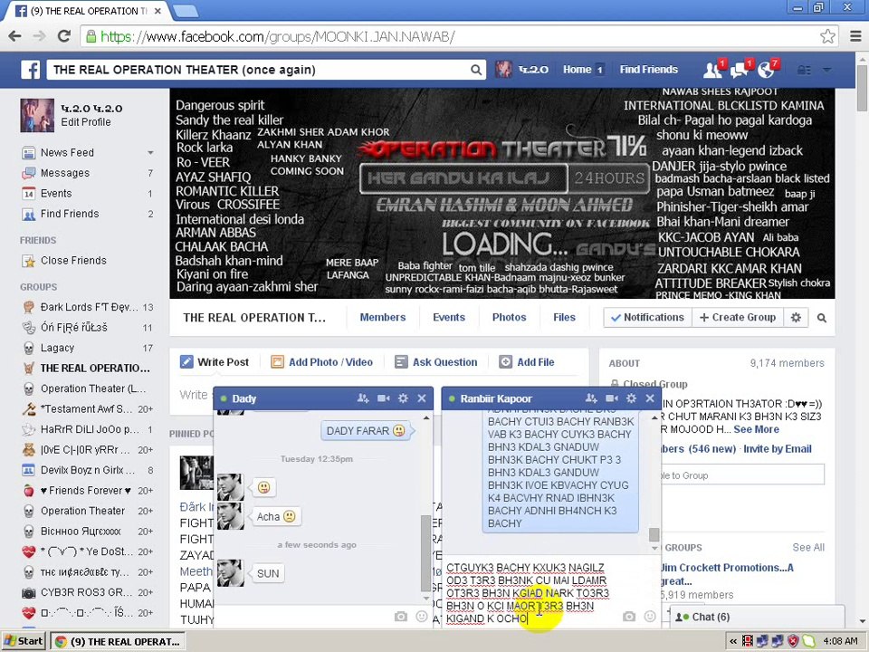Open Windows Start menu
Screen dimensions: 869x652
click(24, 641)
